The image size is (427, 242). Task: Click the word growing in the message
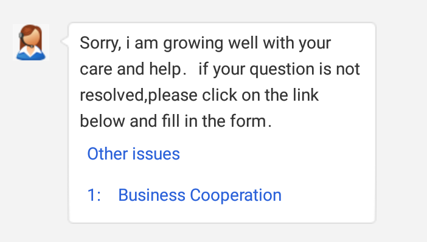[x=193, y=44]
